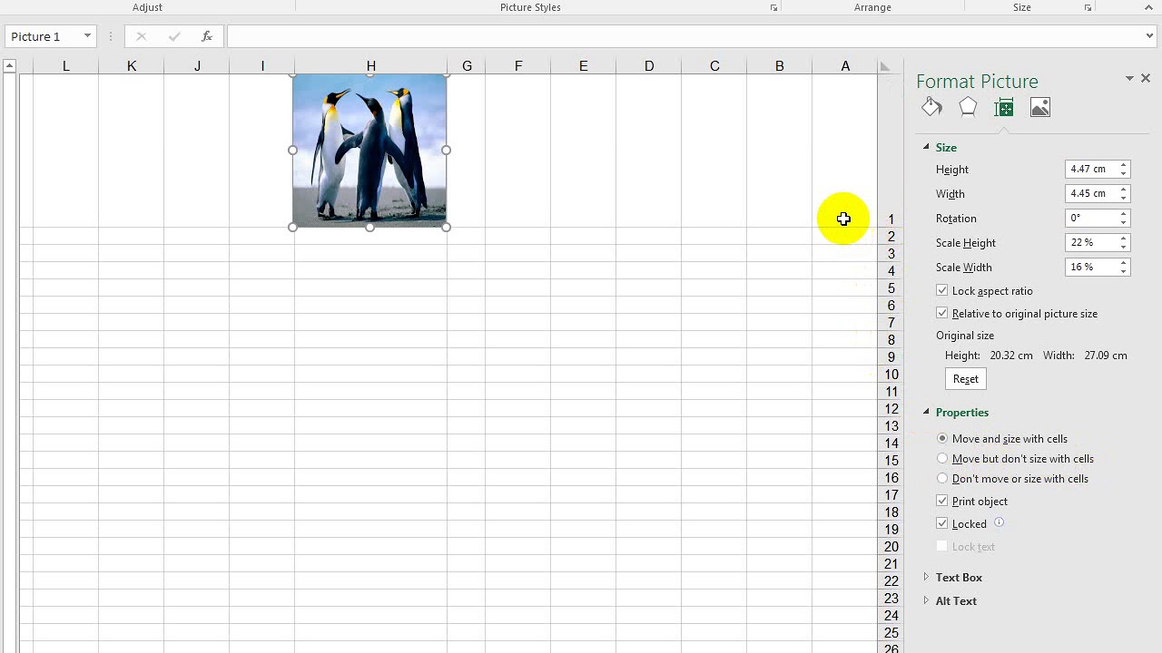Toggle the Print object checkbox
Image resolution: width=1162 pixels, height=653 pixels.
pyautogui.click(x=942, y=501)
